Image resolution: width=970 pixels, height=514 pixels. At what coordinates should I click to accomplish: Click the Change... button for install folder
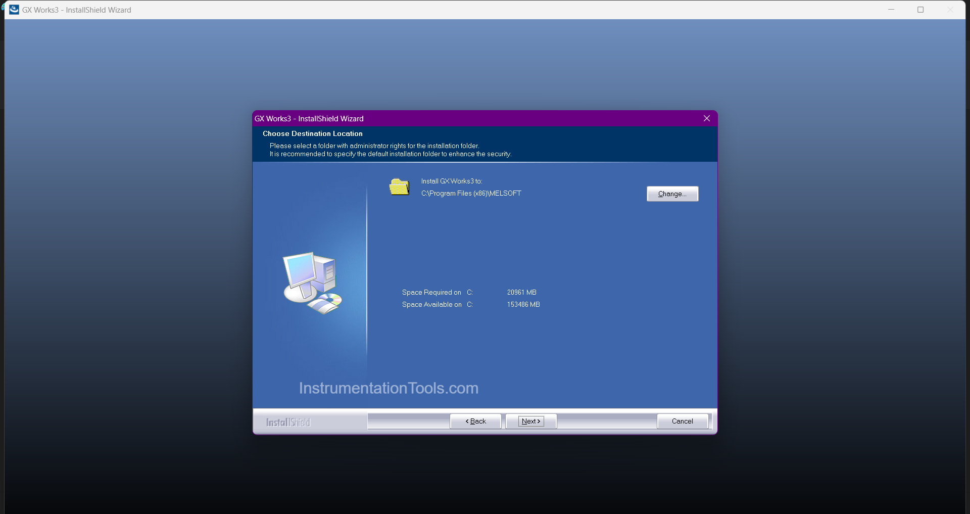click(x=672, y=194)
